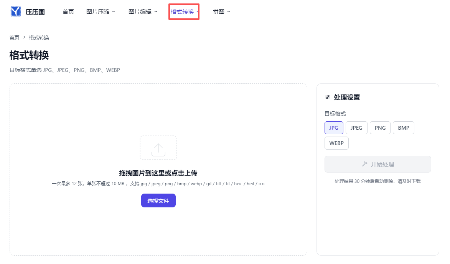This screenshot has height=264, width=450.
Task: Click the 开始处理 button
Action: (377, 164)
